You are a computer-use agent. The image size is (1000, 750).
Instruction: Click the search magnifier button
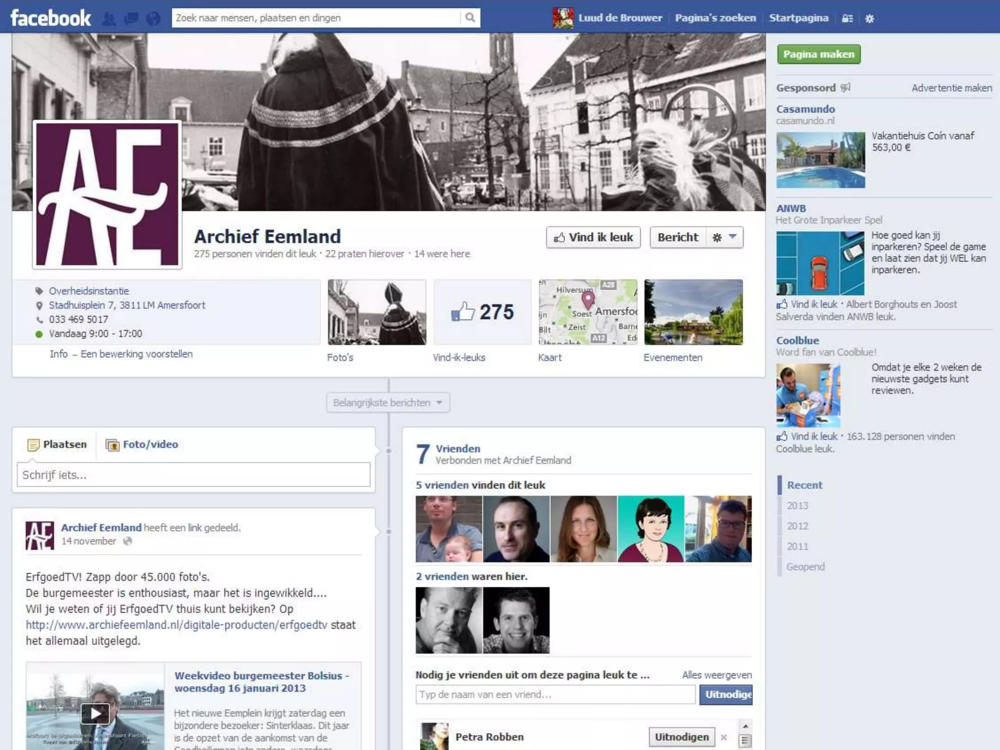pyautogui.click(x=470, y=18)
